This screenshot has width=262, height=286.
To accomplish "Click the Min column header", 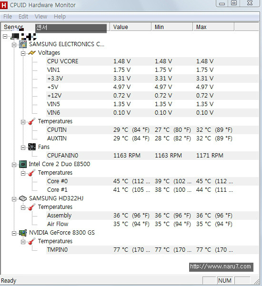I will (x=172, y=27).
